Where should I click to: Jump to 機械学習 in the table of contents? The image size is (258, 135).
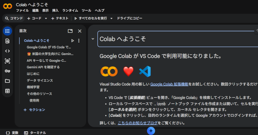point(33,87)
